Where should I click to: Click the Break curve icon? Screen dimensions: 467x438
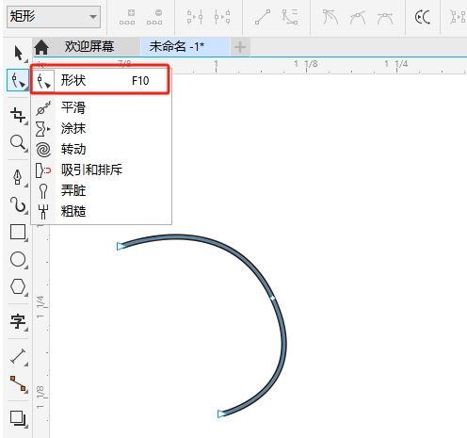coord(222,17)
